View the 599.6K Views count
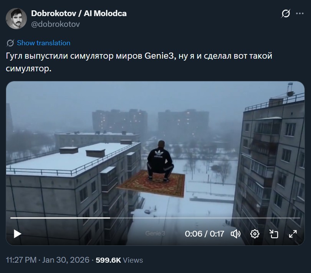 [x=119, y=260]
